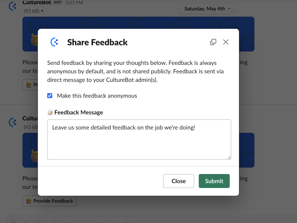Viewport: 297px width, 223px height.
Task: Click the memo emoji beside Feedback Message
Action: [x=50, y=112]
